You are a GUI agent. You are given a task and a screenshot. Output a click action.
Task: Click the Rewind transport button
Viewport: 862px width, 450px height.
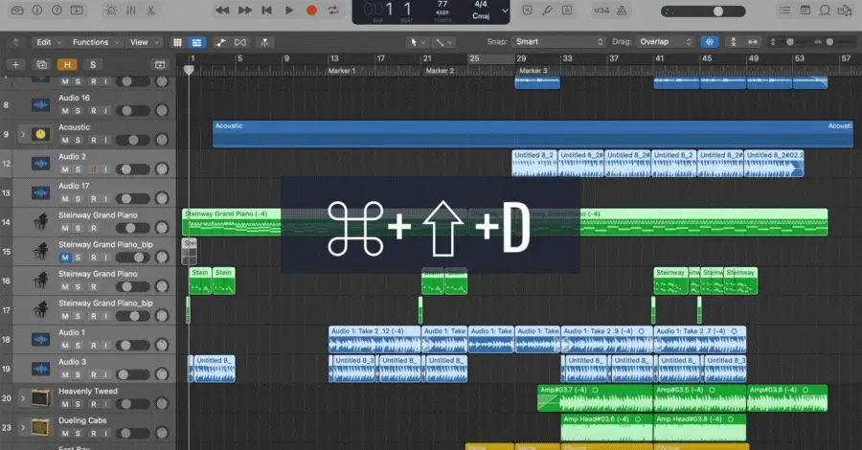222,10
